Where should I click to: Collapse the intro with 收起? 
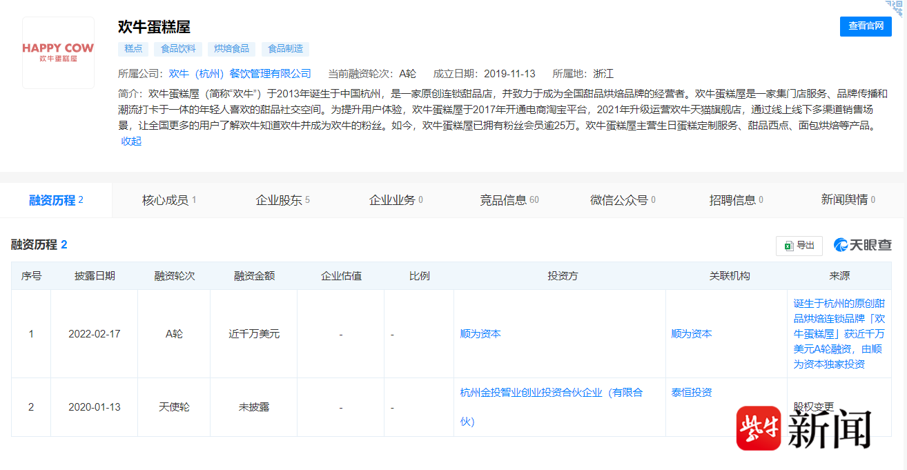pos(131,141)
